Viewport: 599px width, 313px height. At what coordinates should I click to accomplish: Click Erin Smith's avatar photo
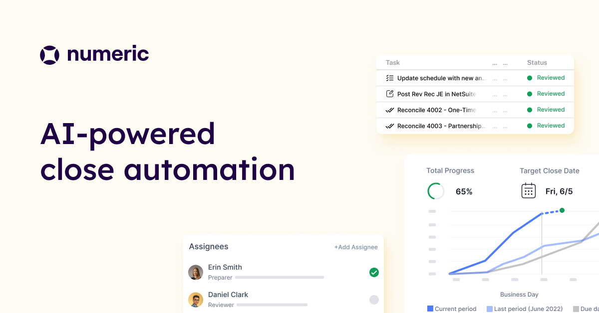coord(196,272)
